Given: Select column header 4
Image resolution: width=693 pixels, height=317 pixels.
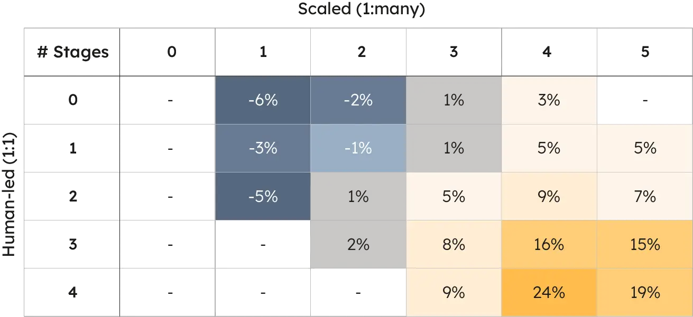Looking at the screenshot, I should coord(549,52).
